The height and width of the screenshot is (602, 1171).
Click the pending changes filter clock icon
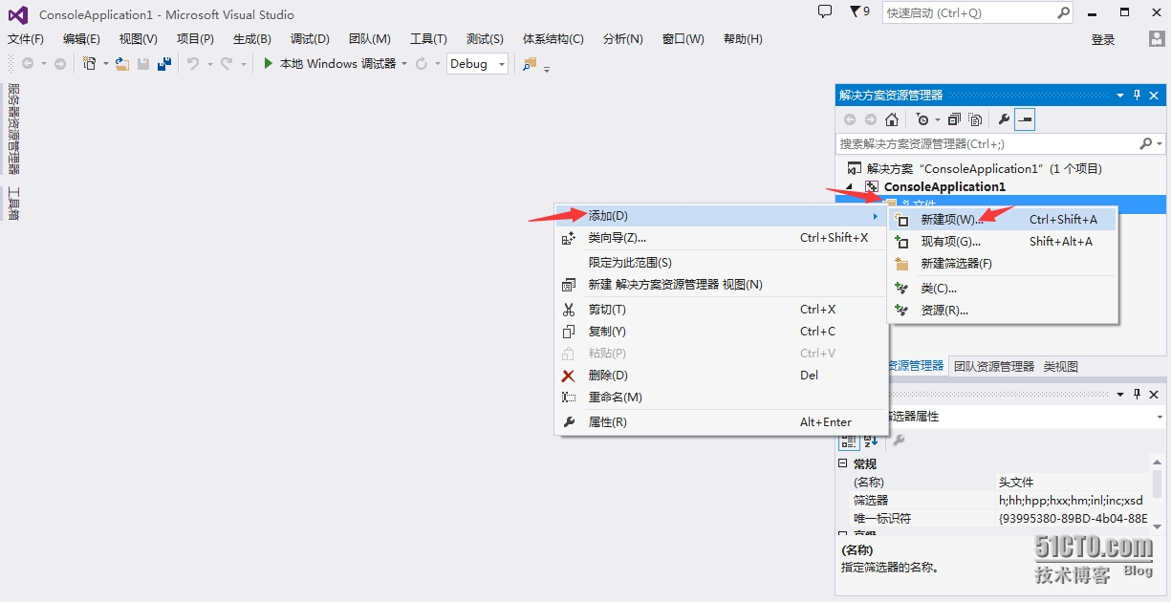point(922,119)
